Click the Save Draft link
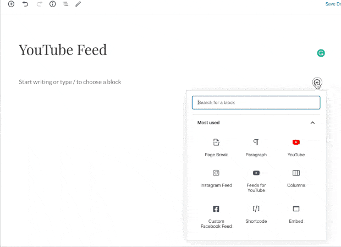Viewport: 341px width, 247px height. 333,4
